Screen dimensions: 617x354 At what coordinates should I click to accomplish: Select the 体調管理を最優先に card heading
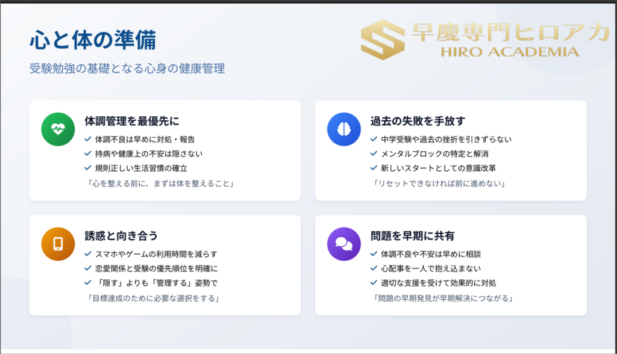click(x=131, y=121)
